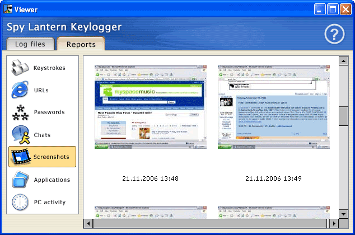Click the Keystrokes keys icon
The image size is (355, 235).
tap(20, 67)
